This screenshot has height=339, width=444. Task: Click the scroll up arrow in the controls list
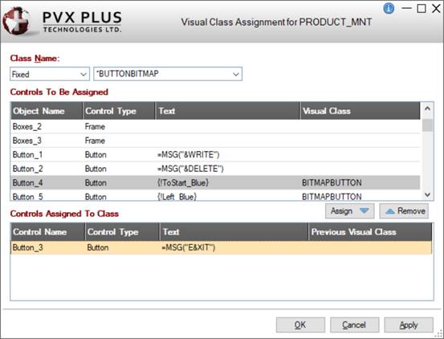428,108
